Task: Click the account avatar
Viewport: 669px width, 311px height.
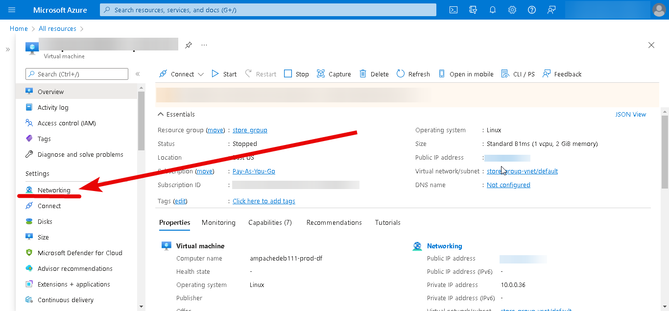Action: pos(659,10)
